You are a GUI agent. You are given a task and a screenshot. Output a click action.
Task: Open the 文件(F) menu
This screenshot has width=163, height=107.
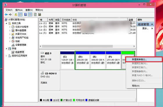tap(9, 10)
